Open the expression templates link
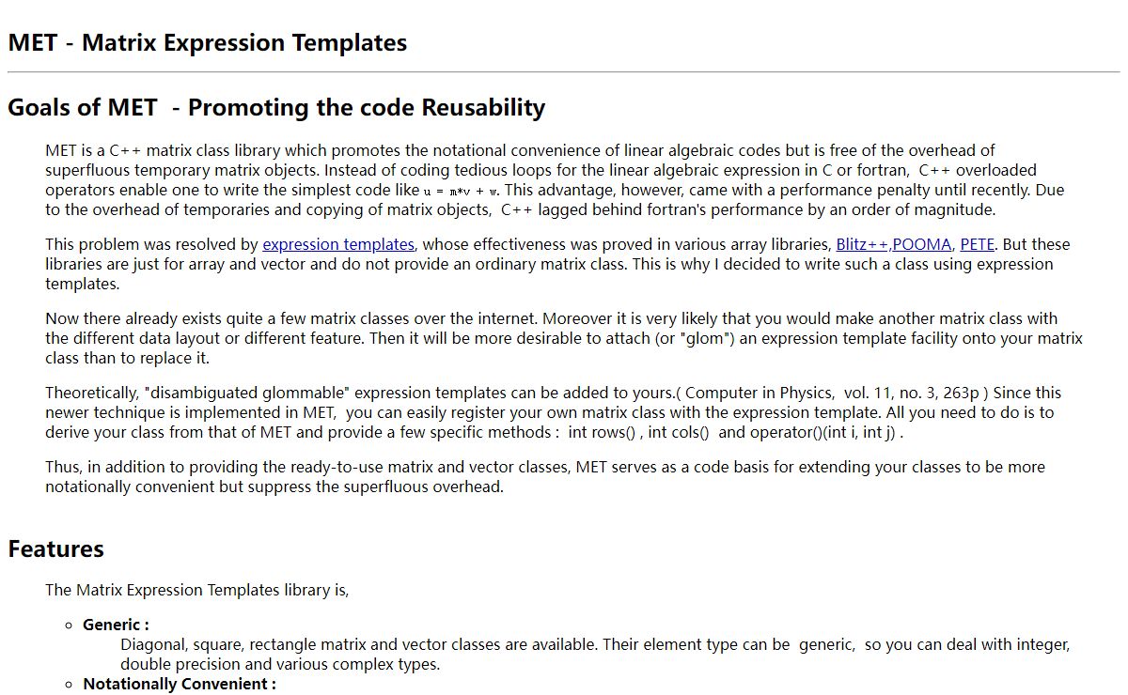The width and height of the screenshot is (1128, 695). click(x=337, y=244)
